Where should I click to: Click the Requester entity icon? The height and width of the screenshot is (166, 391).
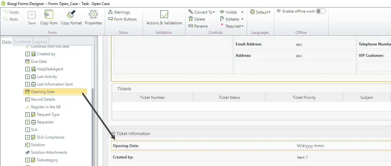click(34, 122)
